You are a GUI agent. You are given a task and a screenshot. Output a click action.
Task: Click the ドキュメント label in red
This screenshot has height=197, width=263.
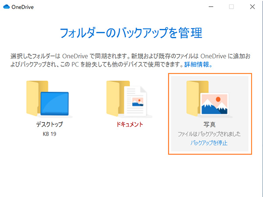[129, 124]
